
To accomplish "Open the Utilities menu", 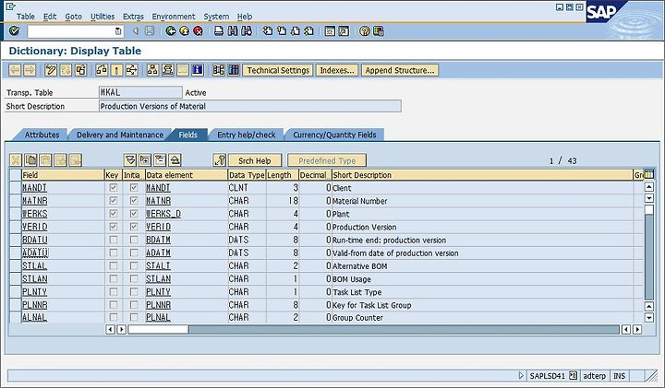I will click(103, 17).
